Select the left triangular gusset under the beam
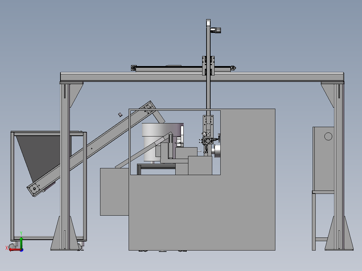The height and width of the screenshot is (271, 362). click(75, 94)
